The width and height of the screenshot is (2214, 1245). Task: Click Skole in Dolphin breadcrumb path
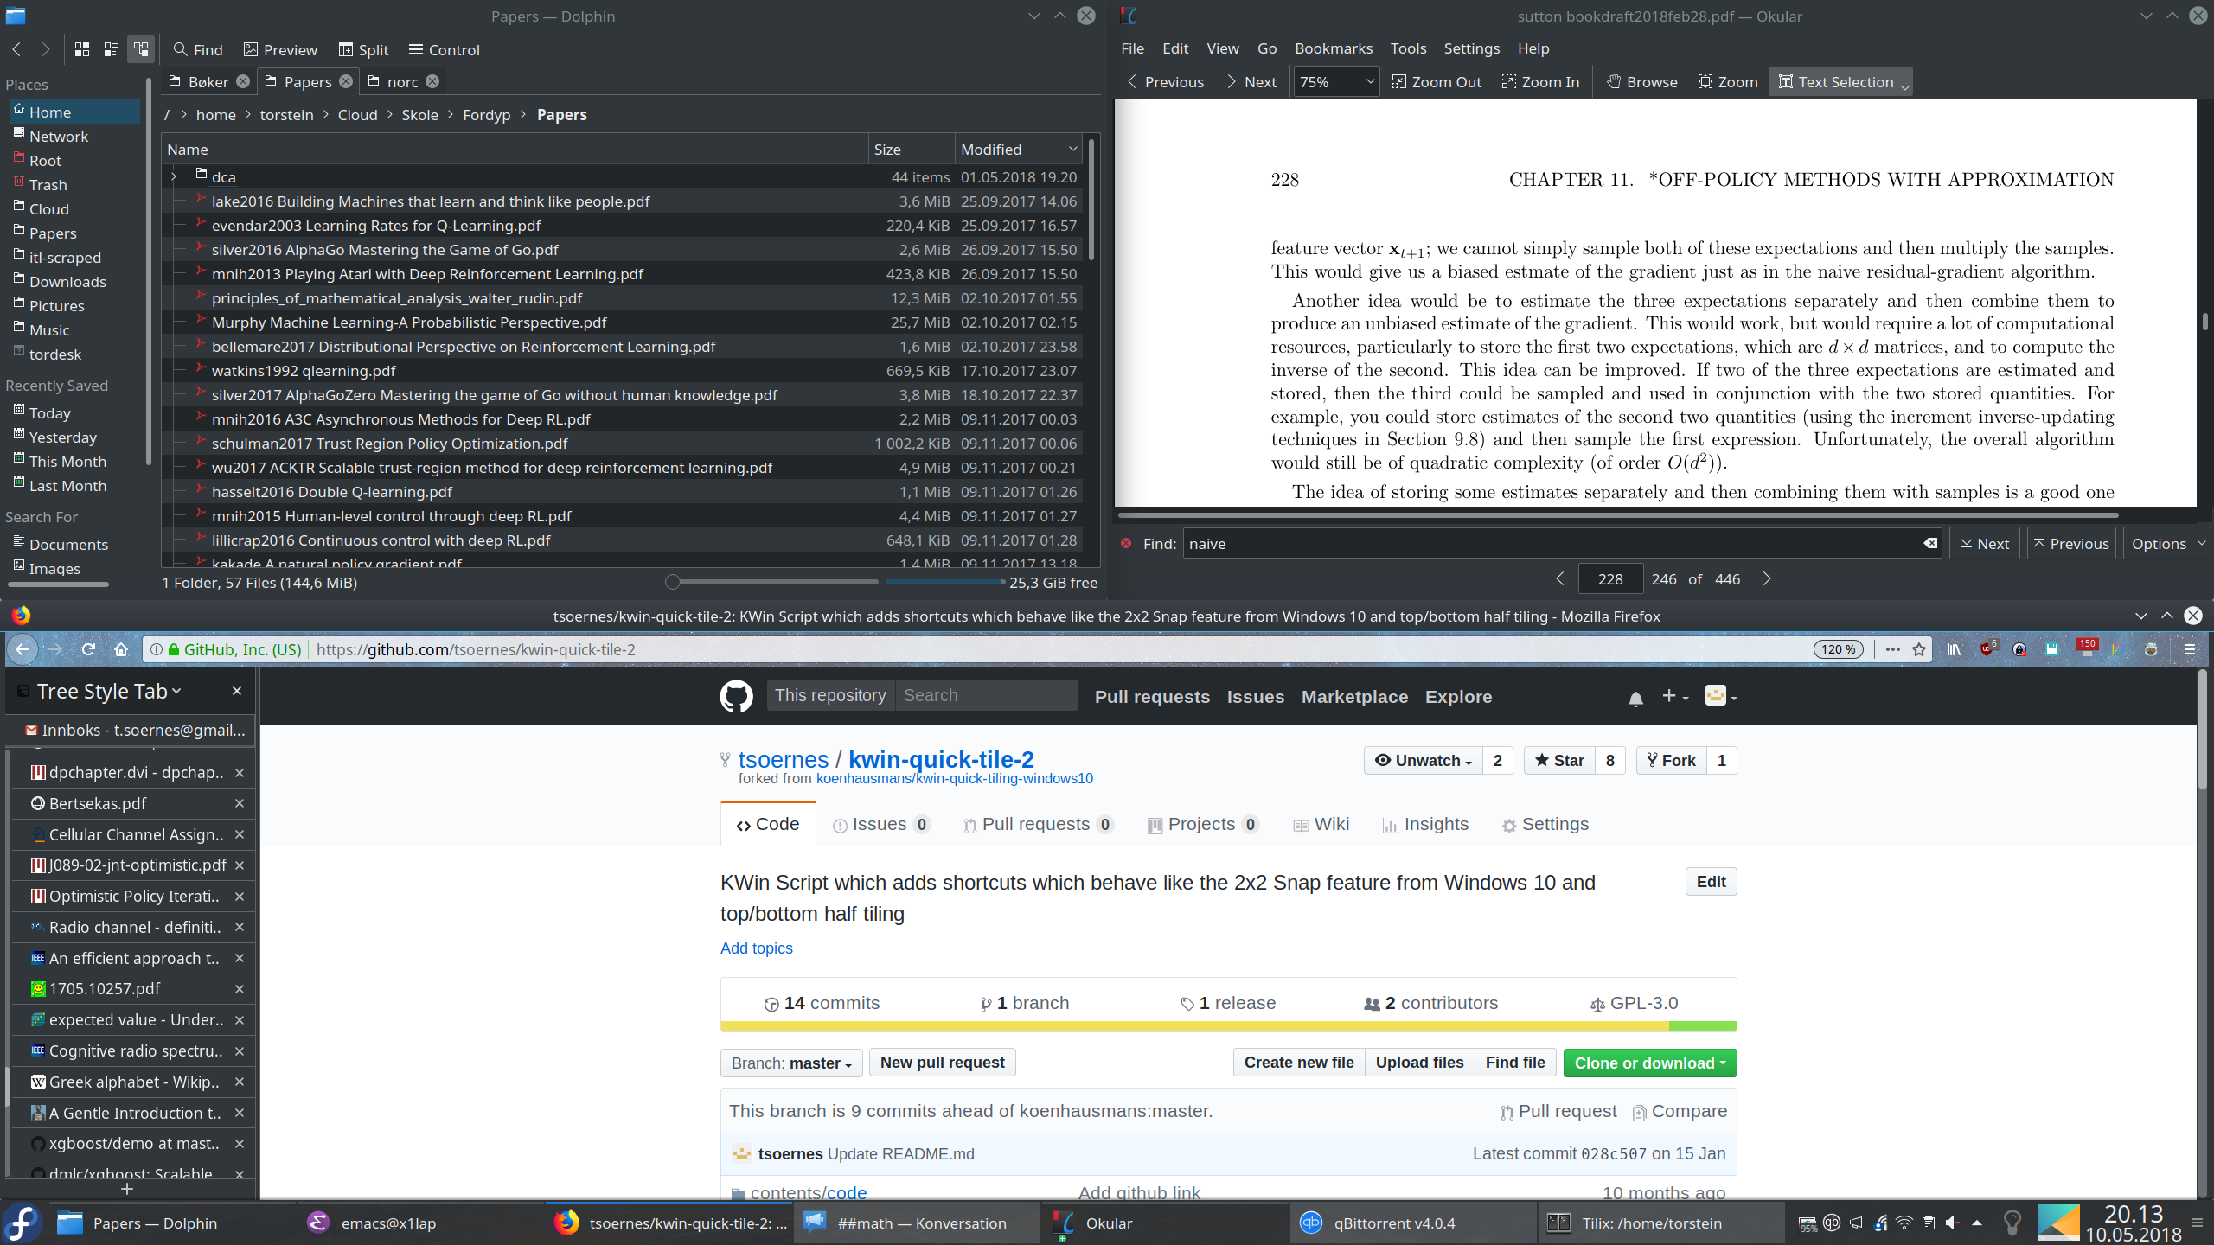tap(419, 114)
